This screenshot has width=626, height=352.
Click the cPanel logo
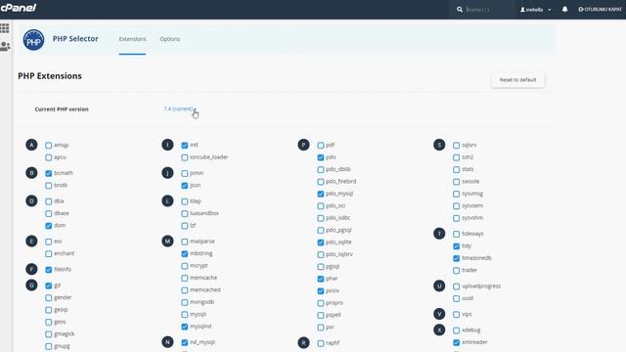click(x=19, y=7)
